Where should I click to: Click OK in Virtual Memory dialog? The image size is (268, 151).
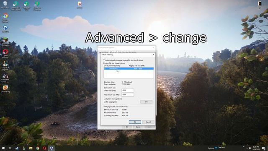click(x=135, y=122)
